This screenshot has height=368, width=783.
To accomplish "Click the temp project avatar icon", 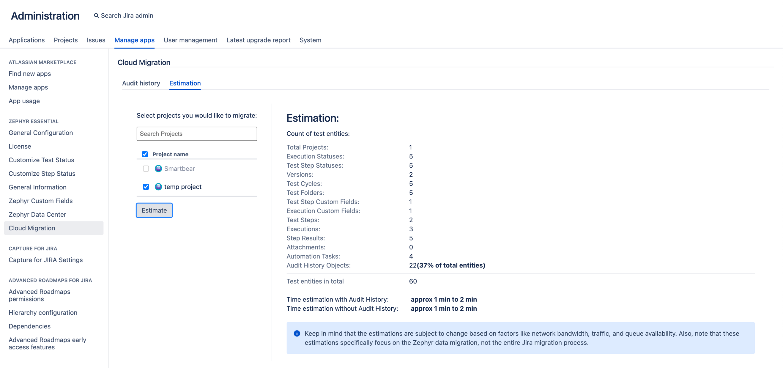I will 158,187.
